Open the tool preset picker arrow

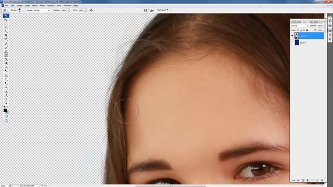click(x=8, y=10)
